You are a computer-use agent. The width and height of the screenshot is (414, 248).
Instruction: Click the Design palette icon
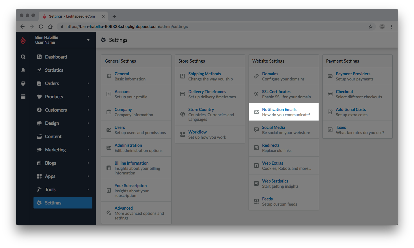(39, 123)
